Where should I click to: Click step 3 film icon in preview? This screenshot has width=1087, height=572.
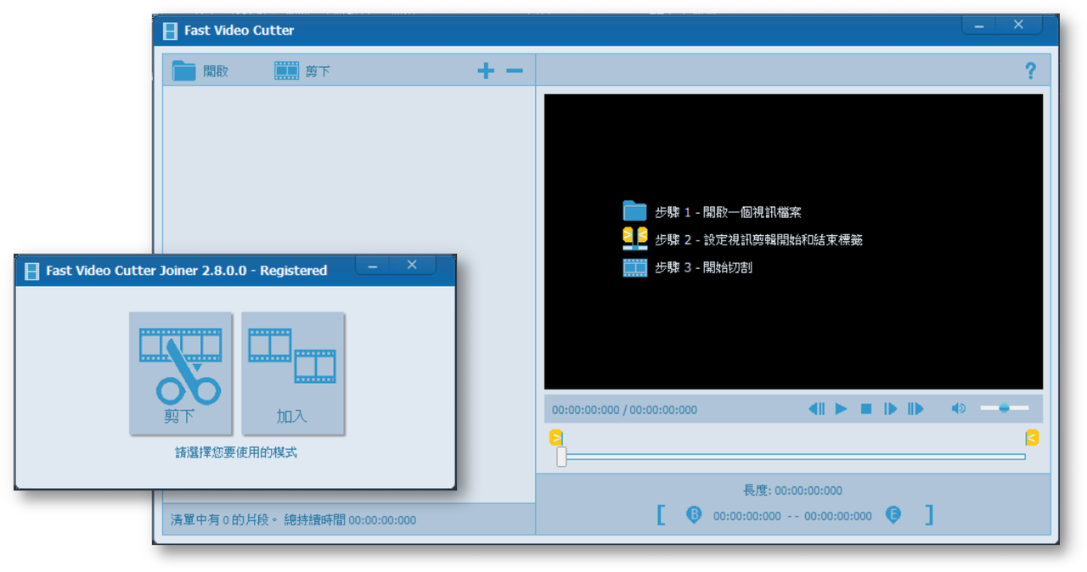(x=635, y=267)
